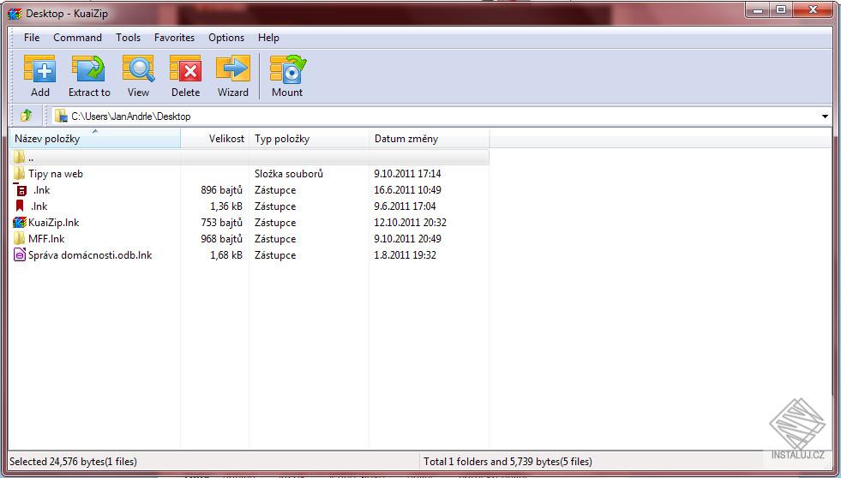Screen dimensions: 841x478
Task: Click the Mount disc toolbar icon
Action: pos(287,69)
